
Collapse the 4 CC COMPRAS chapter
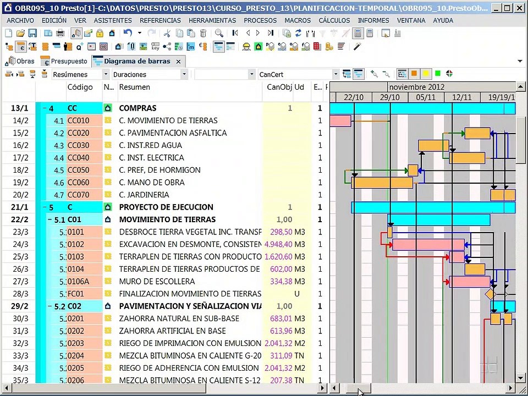[x=45, y=108]
